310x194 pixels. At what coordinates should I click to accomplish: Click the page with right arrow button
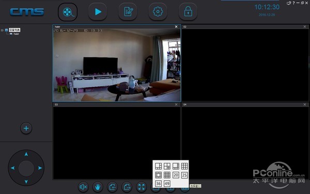pos(127,187)
